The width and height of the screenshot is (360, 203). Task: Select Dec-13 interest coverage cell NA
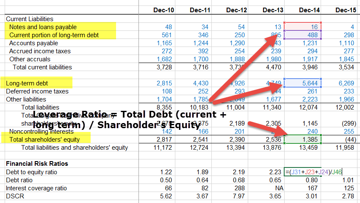pyautogui.click(x=279, y=188)
